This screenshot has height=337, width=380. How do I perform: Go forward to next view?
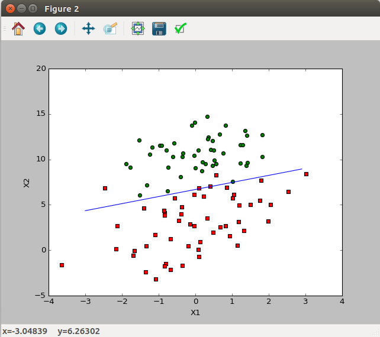tap(60, 28)
